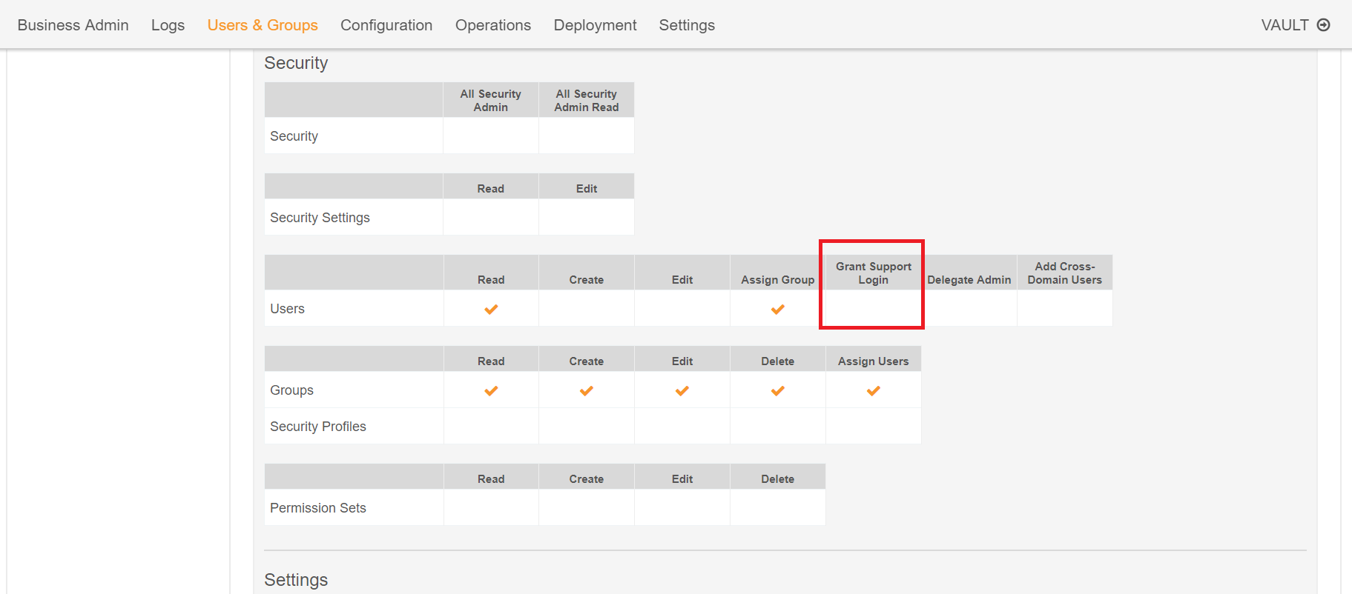Toggle the Users Read checkmark
The height and width of the screenshot is (594, 1352).
(x=491, y=309)
